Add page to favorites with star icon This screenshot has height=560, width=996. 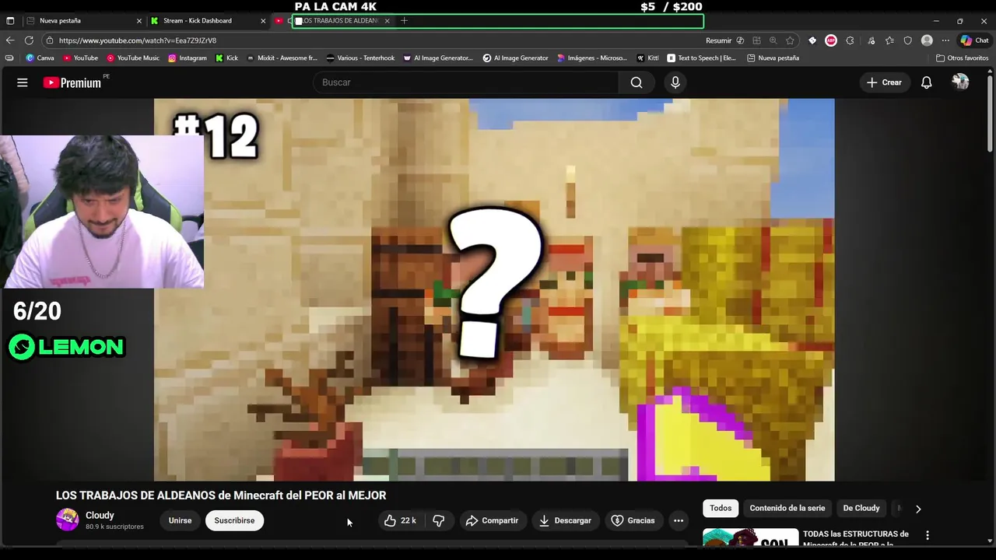[x=791, y=40]
